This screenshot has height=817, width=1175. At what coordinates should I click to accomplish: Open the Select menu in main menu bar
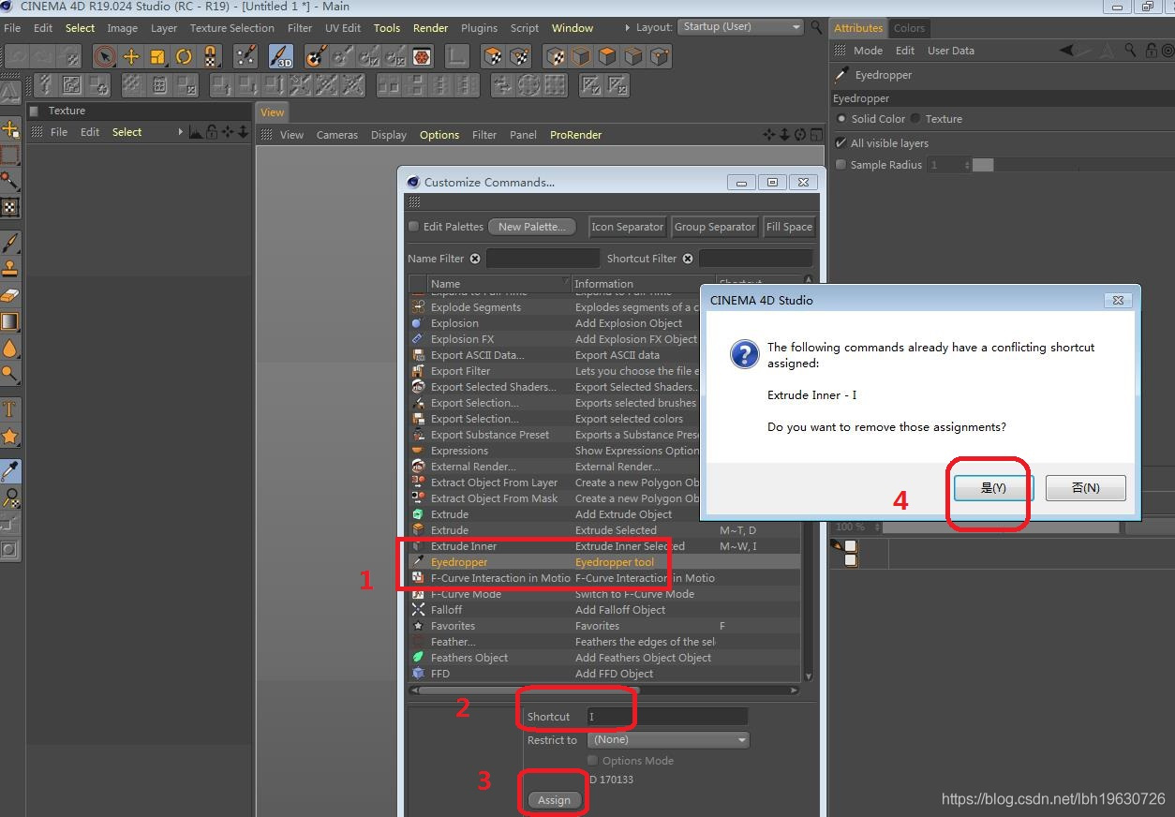(x=80, y=28)
